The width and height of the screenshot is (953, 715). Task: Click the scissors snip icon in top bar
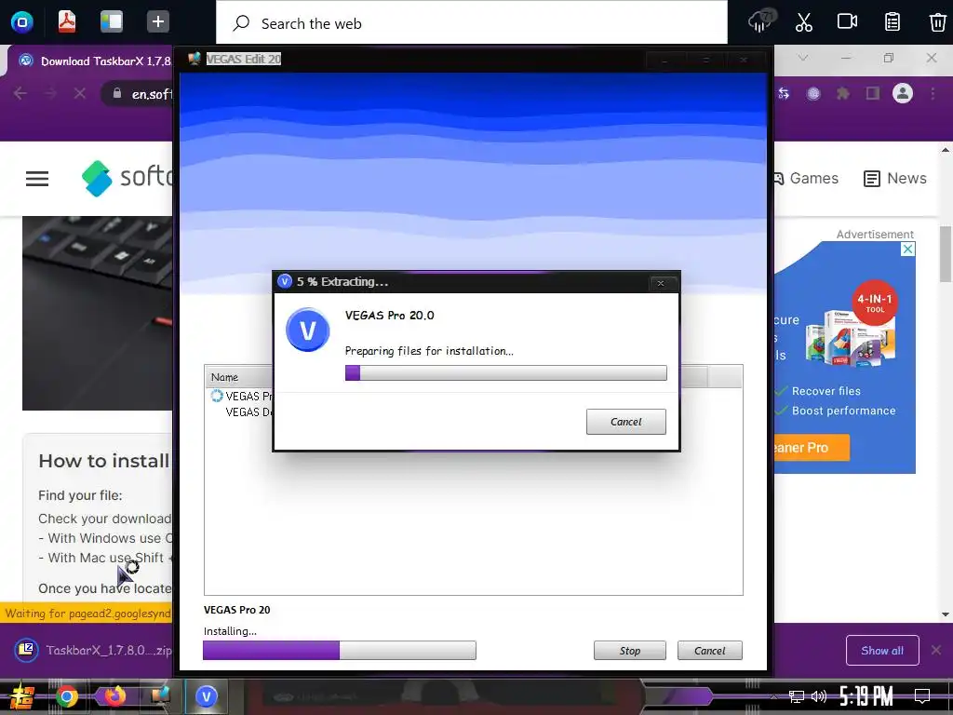(803, 22)
